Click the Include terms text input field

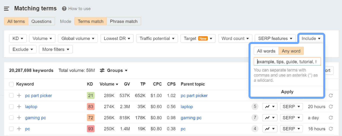point(287,62)
